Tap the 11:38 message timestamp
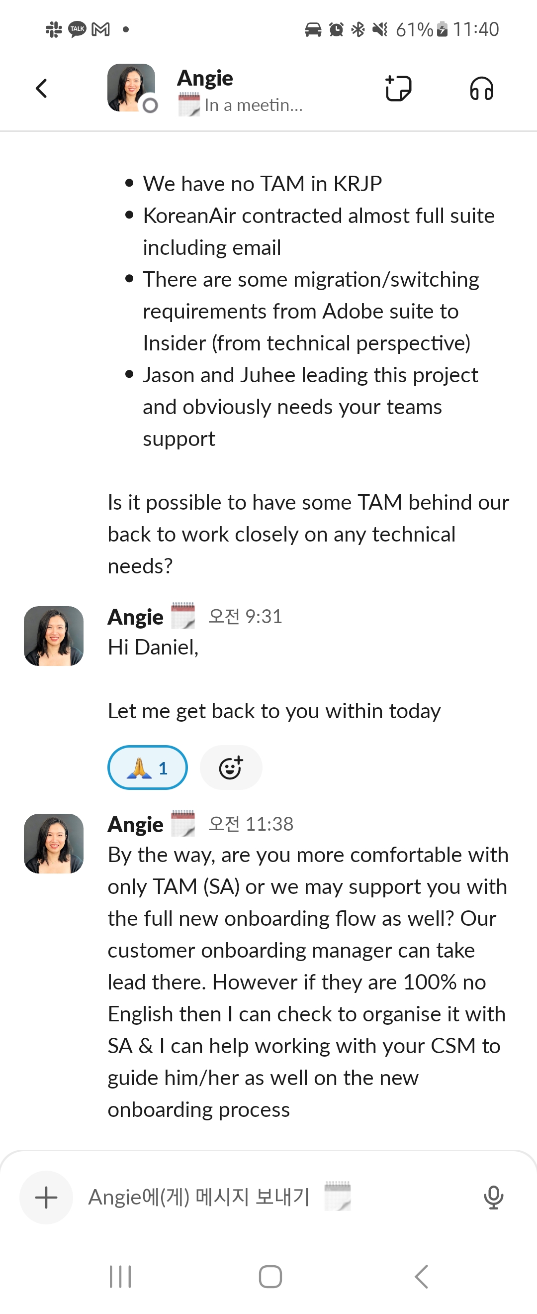The image size is (537, 1314). coord(251,824)
